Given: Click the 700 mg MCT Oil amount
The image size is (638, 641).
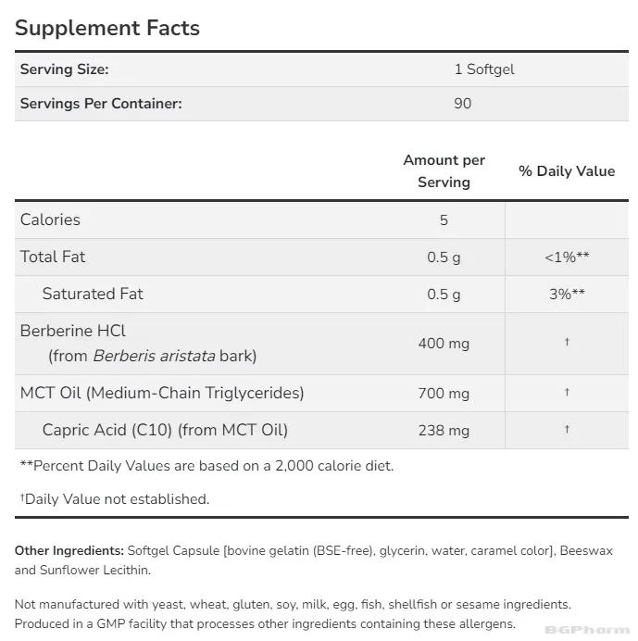Looking at the screenshot, I should [x=444, y=393].
